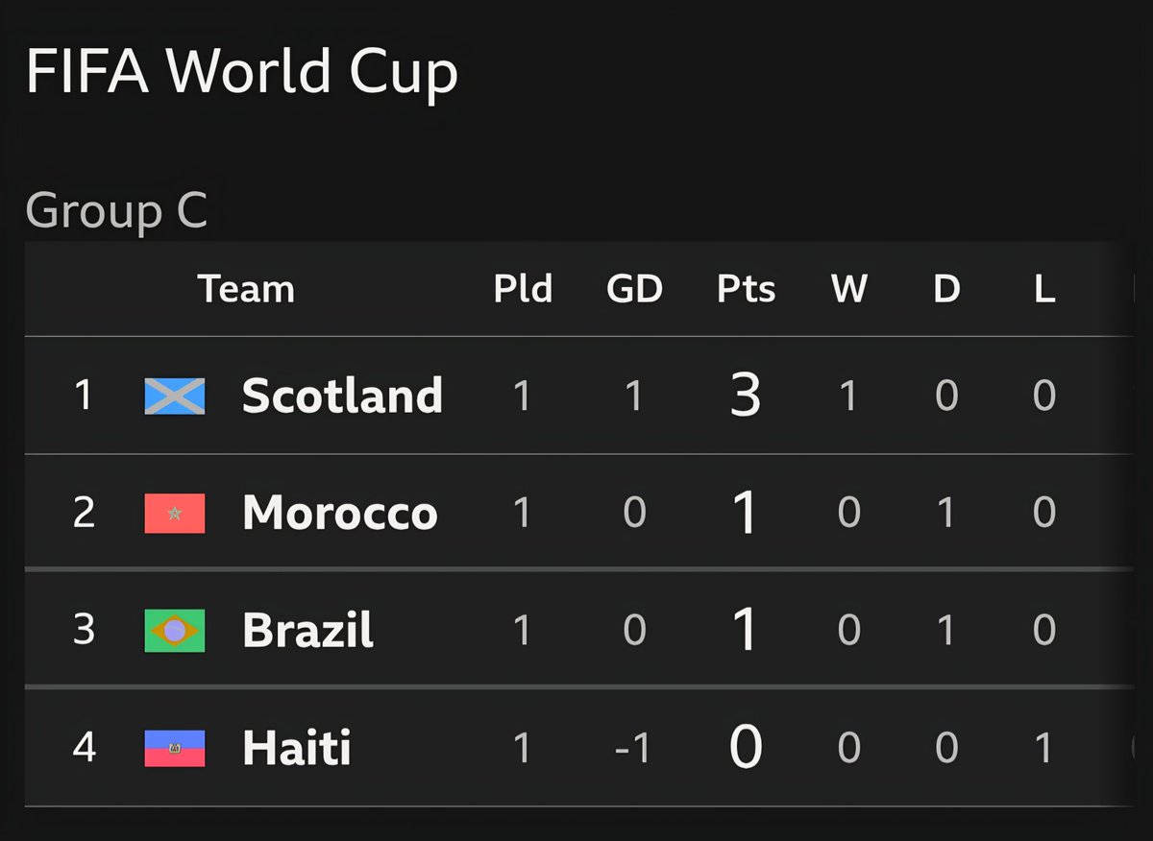Screen dimensions: 1153x841
Task: Open the Scotland team link
Action: coord(342,395)
